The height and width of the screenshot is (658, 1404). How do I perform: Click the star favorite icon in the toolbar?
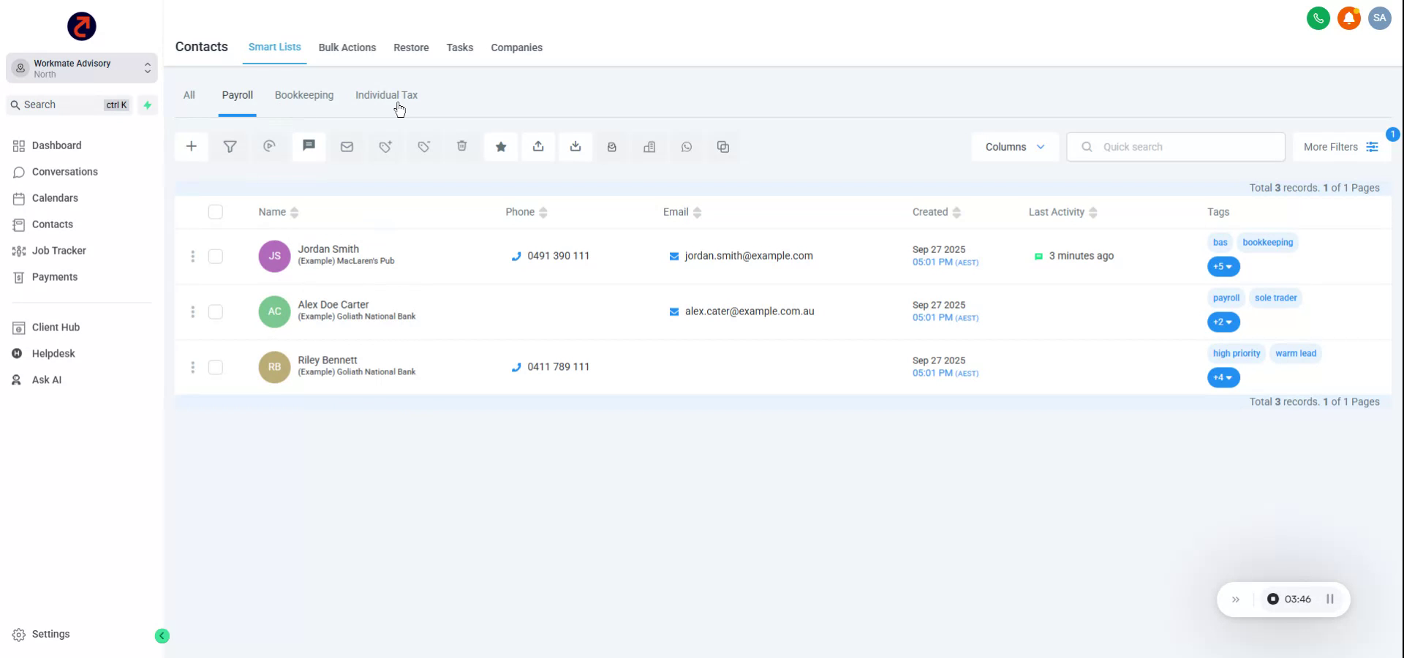(x=500, y=146)
